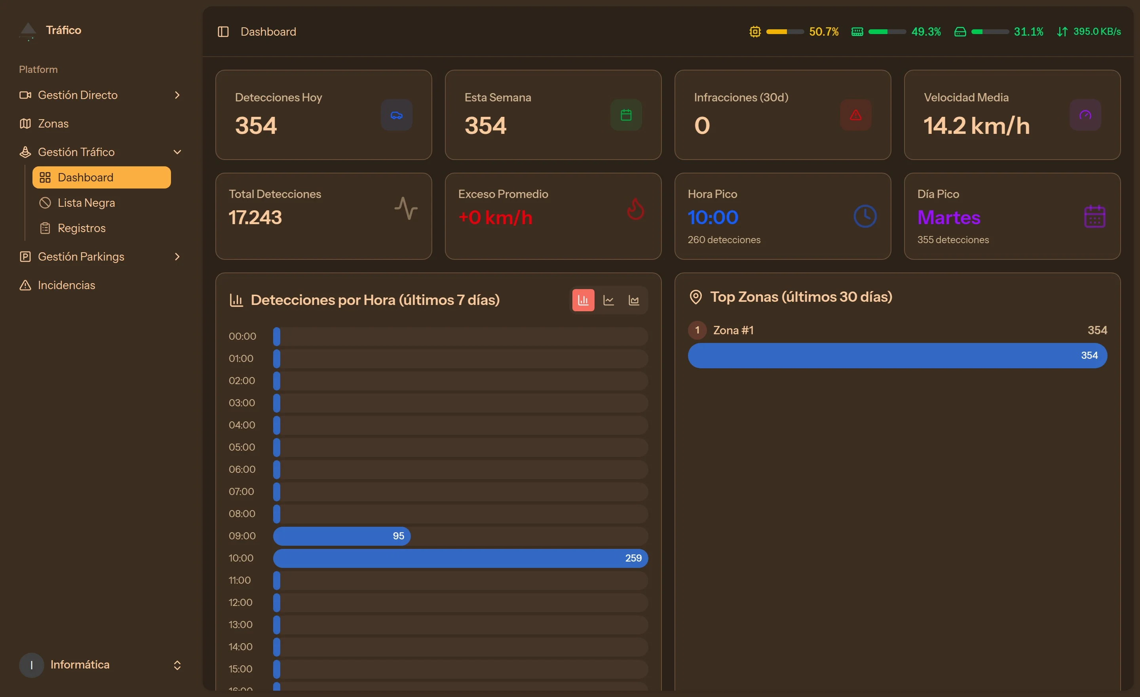Toggle the sidebar panel icon
The width and height of the screenshot is (1140, 697).
click(x=223, y=31)
